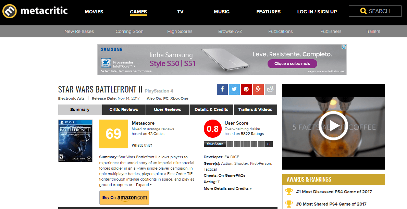
Task: Click the Log In / Sign Up link
Action: [317, 12]
